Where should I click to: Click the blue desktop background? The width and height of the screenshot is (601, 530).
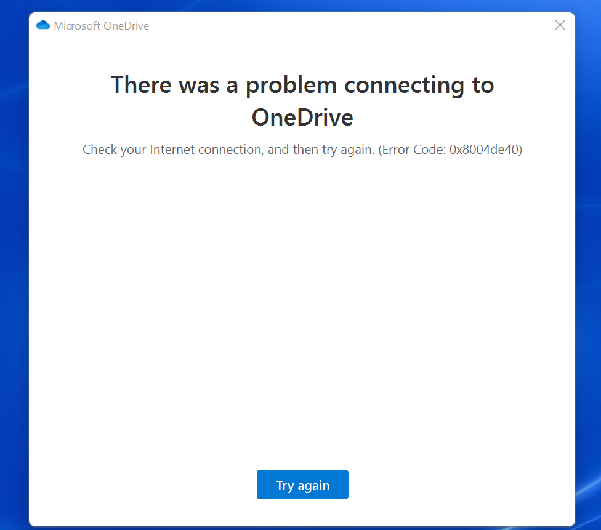(12, 265)
